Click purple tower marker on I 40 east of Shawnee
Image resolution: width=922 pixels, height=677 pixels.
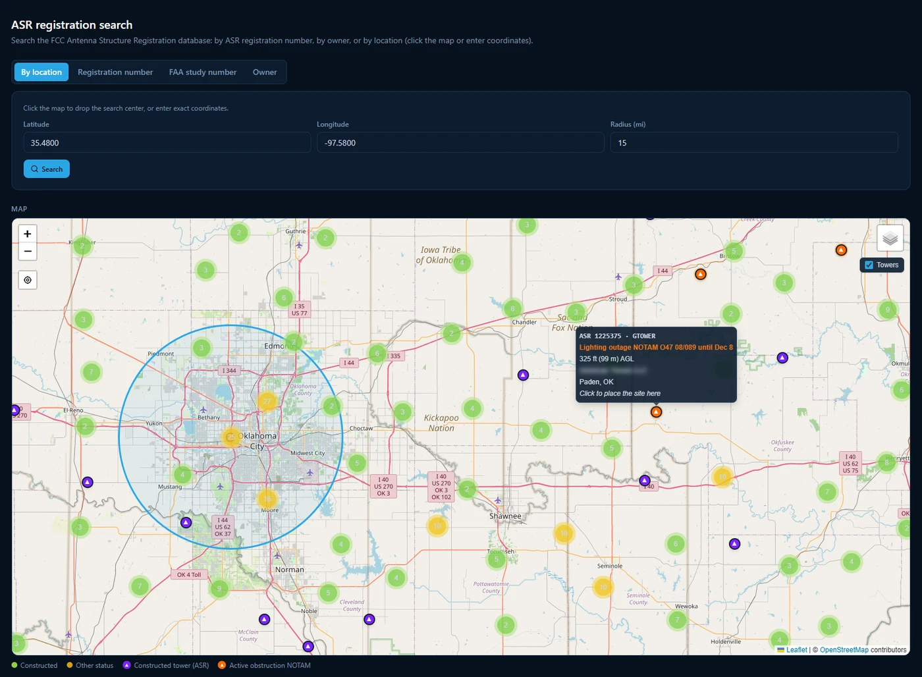[x=645, y=481]
